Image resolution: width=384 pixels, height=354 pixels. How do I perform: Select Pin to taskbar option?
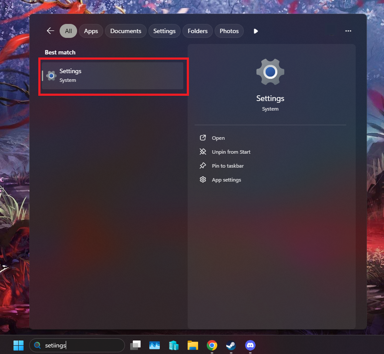point(227,166)
